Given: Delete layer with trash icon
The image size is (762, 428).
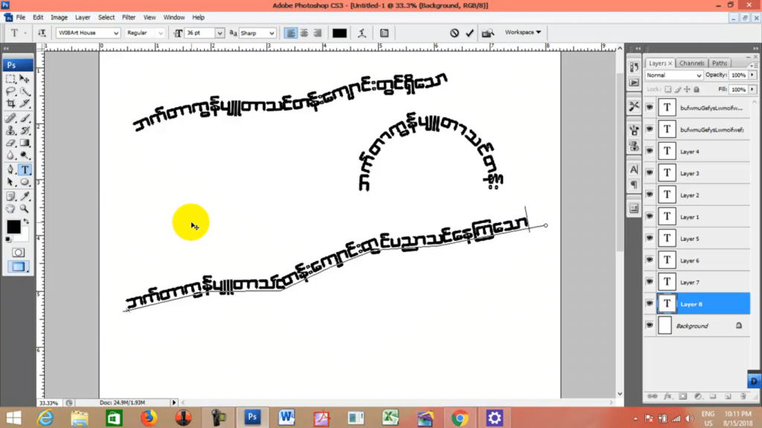Looking at the screenshot, I should pos(743,397).
